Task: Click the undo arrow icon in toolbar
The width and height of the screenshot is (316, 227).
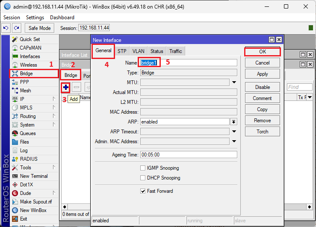Action: click(x=6, y=28)
